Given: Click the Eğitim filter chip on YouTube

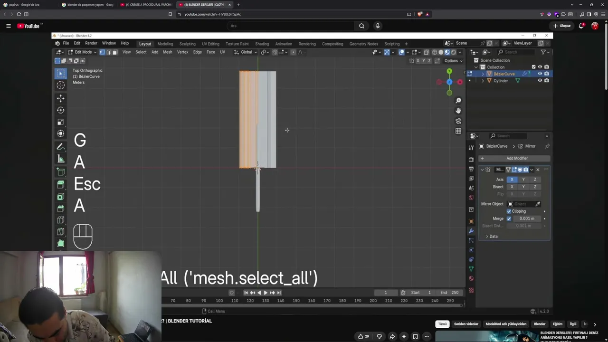Looking at the screenshot, I should [558, 324].
